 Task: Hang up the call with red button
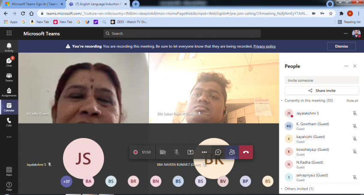[246, 152]
